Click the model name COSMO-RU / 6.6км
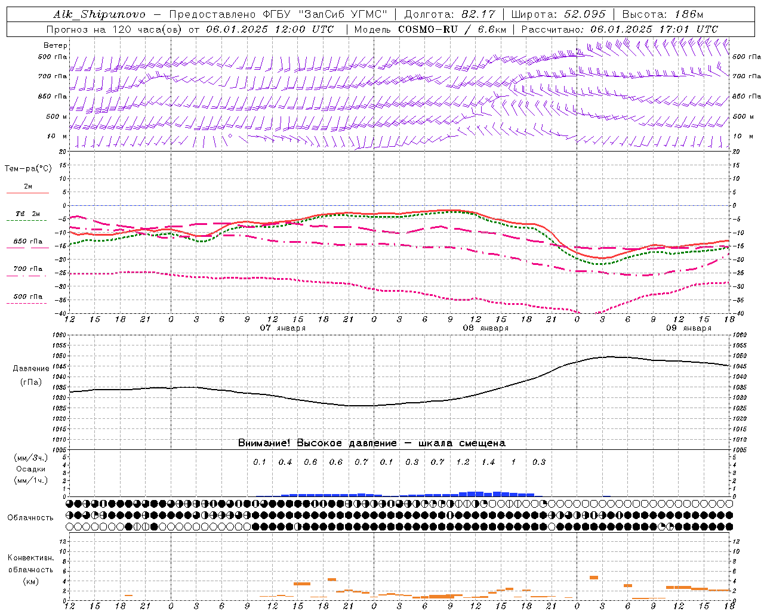This screenshot has height=611, width=764. [x=452, y=29]
